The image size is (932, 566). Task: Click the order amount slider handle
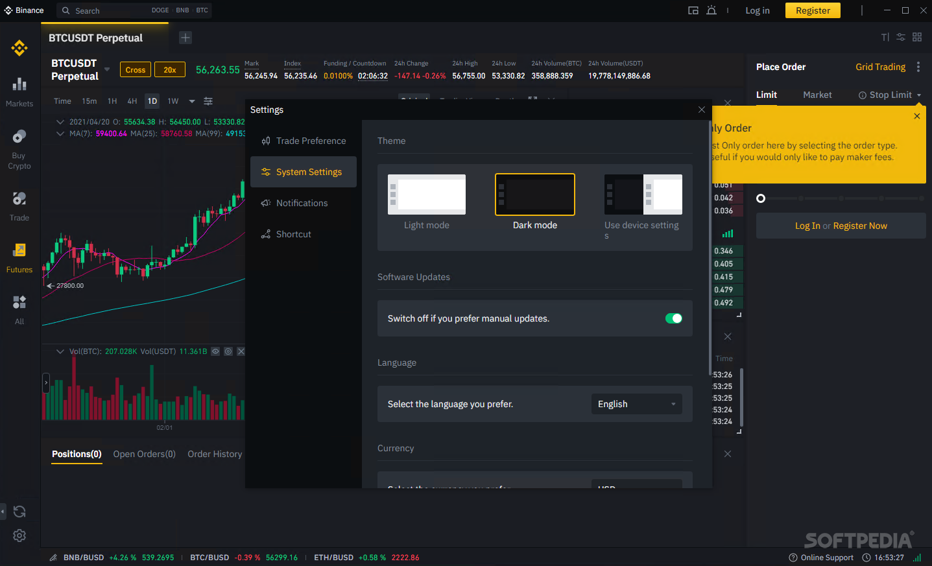point(761,198)
